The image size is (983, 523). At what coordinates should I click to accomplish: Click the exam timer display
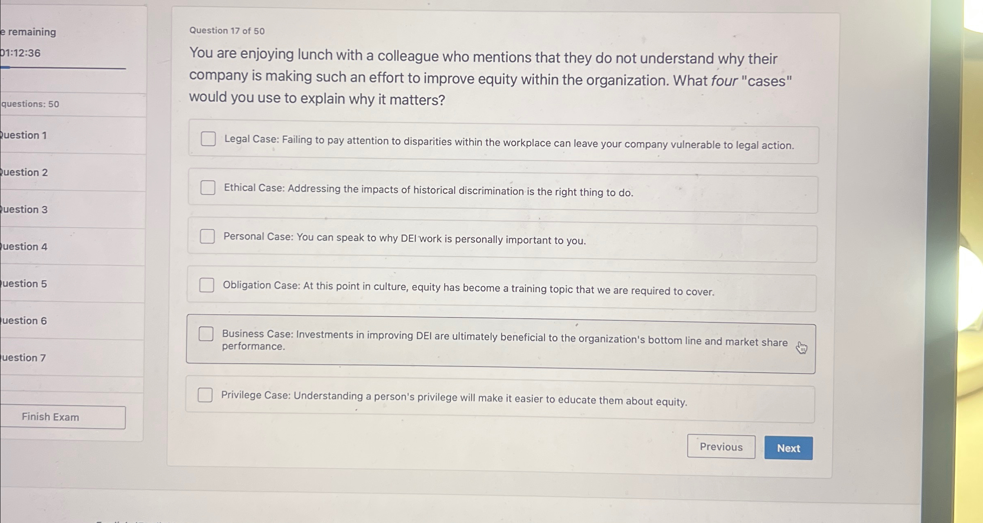click(20, 53)
